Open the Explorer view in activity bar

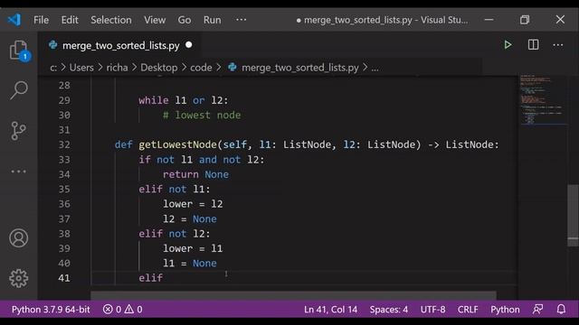[x=18, y=51]
